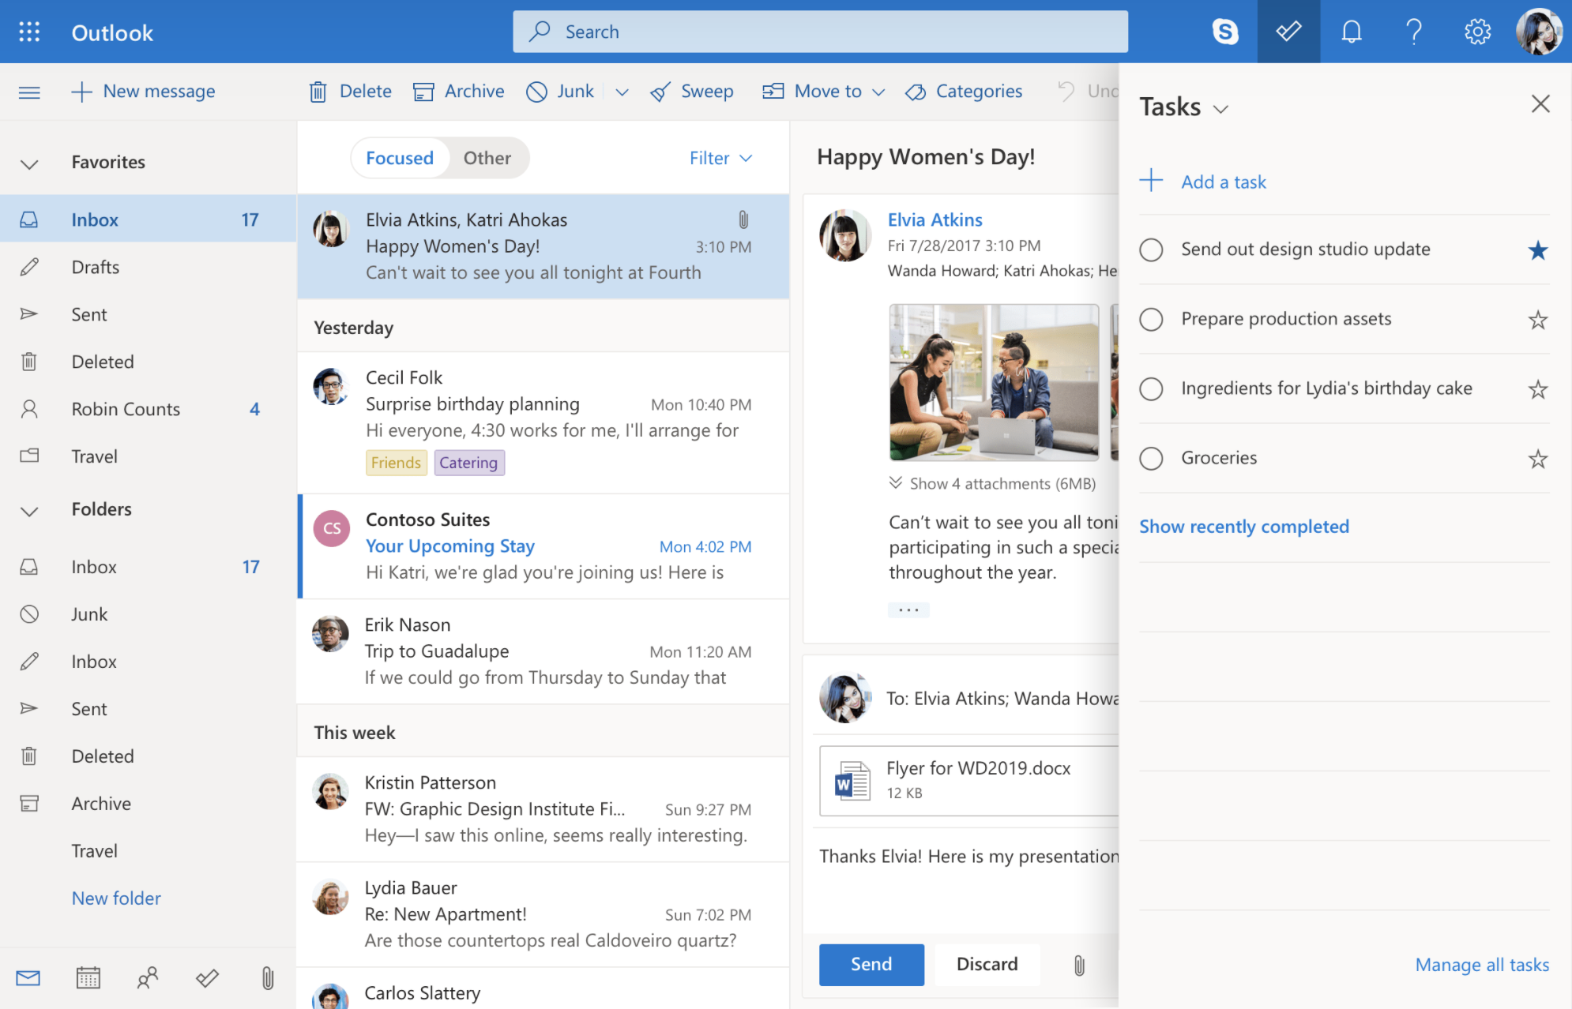Open the Categories icon

pyautogui.click(x=916, y=91)
